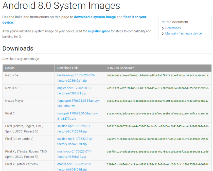Click the 'Android 8.0 System Images' page title
Image resolution: width=213 pixels, height=171 pixels.
[61, 6]
